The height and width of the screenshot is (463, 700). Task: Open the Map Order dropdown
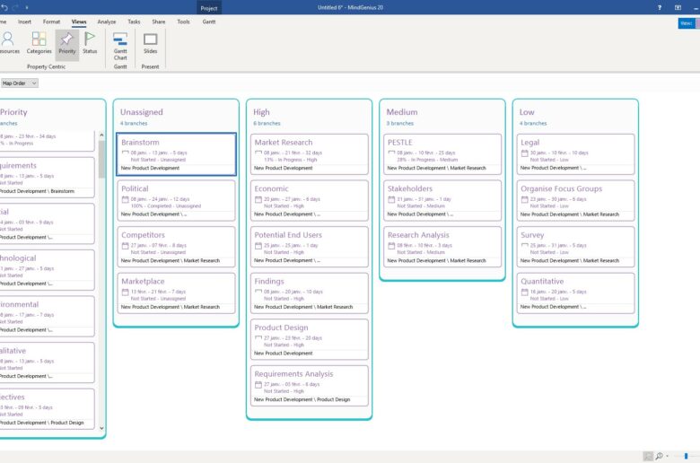click(19, 83)
